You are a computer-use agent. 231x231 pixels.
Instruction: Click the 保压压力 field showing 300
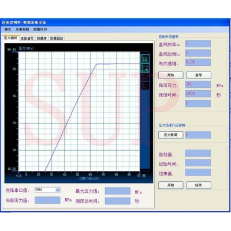(x=198, y=84)
